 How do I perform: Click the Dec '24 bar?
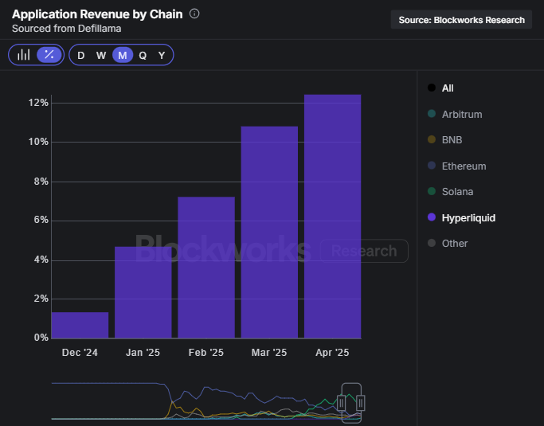(80, 325)
